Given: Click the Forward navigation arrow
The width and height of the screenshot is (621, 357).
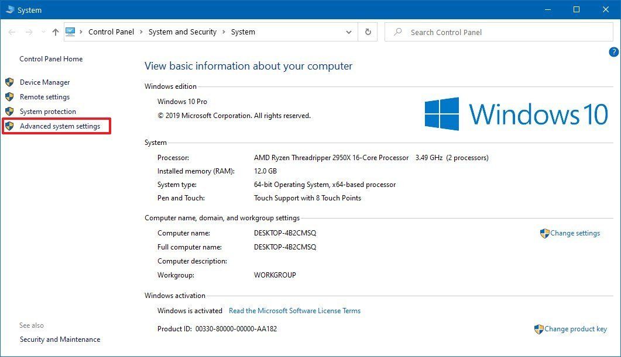Looking at the screenshot, I should [x=29, y=32].
